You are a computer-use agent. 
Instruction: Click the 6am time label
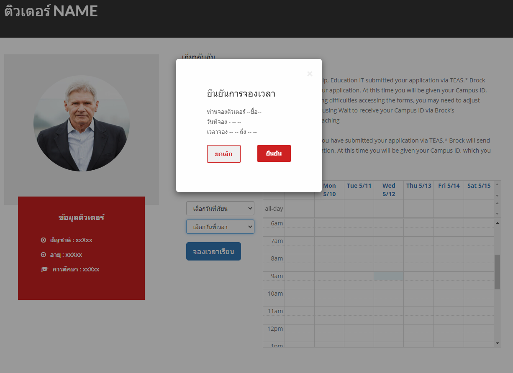point(277,223)
